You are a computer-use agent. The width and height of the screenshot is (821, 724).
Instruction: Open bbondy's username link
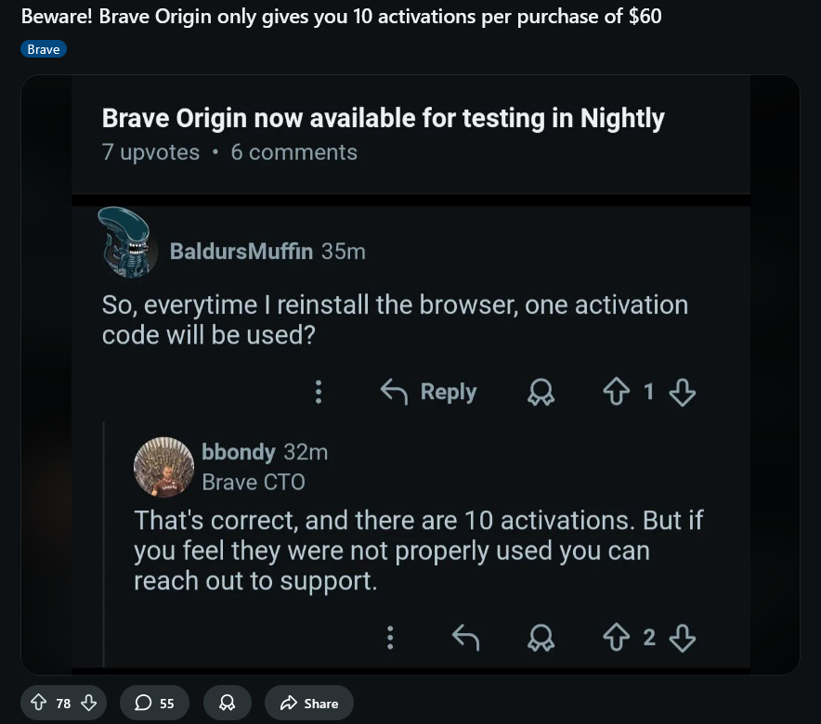pyautogui.click(x=239, y=452)
